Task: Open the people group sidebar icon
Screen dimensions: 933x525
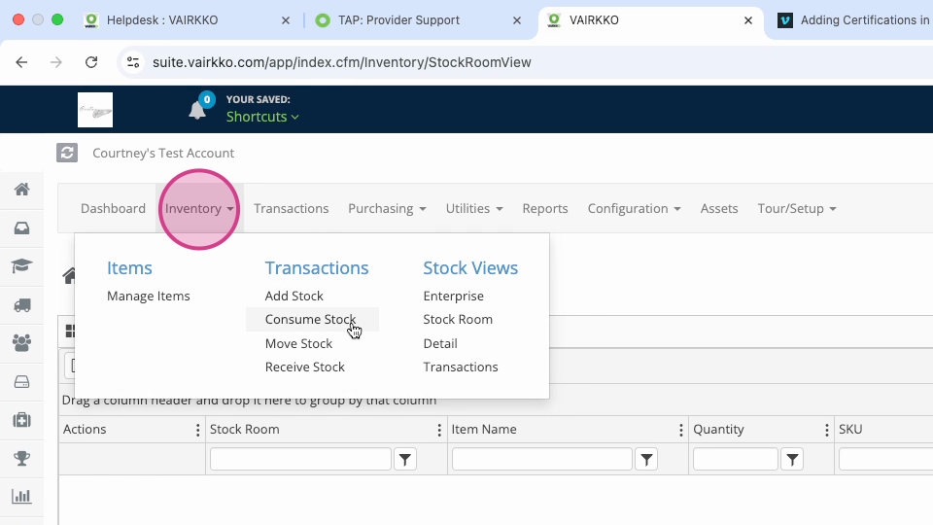Action: tap(22, 343)
